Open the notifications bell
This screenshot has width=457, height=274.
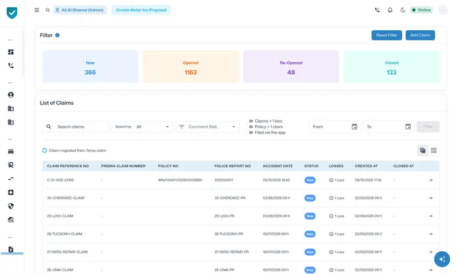(390, 10)
